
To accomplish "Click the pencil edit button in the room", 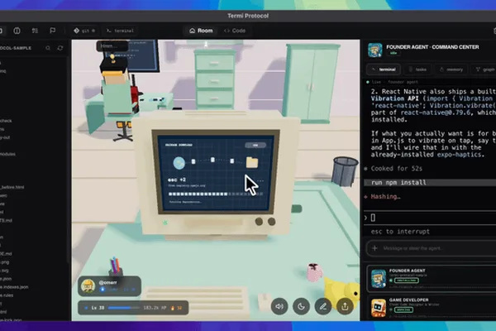I will (323, 306).
